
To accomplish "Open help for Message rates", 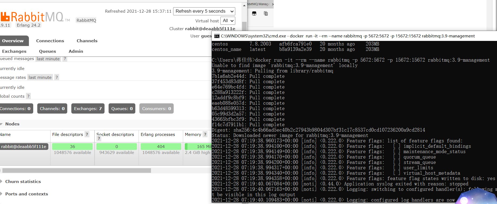I will (x=57, y=78).
